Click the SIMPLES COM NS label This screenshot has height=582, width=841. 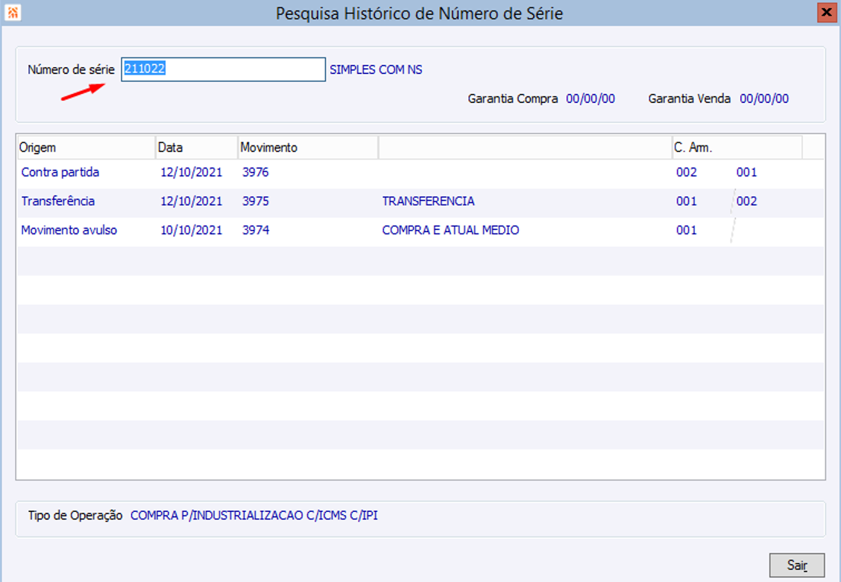pyautogui.click(x=376, y=70)
